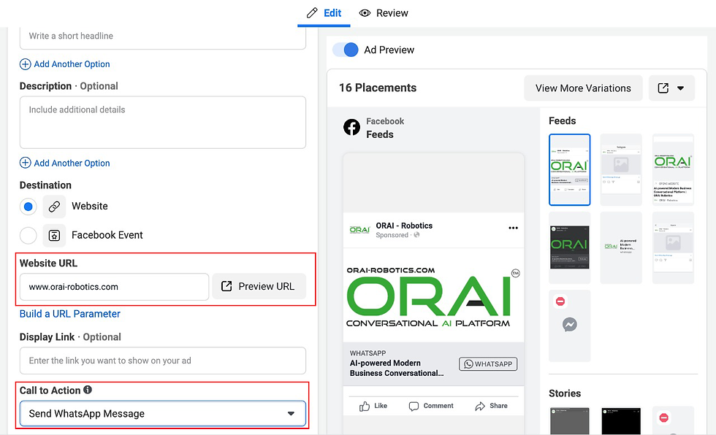Image resolution: width=716 pixels, height=435 pixels.
Task: Click the Display Link input field
Action: (x=162, y=361)
